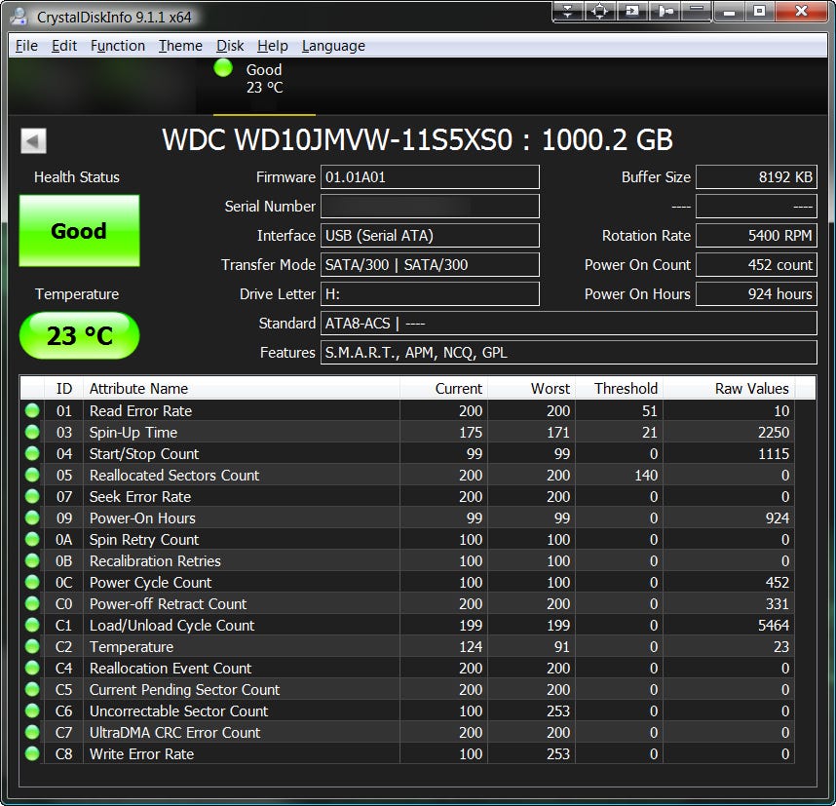This screenshot has height=806, width=836.
Task: Click the double down-arrow title bar button
Action: click(568, 11)
